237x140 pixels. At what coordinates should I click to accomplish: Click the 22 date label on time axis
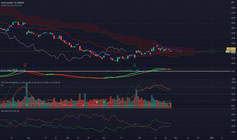click(166, 138)
